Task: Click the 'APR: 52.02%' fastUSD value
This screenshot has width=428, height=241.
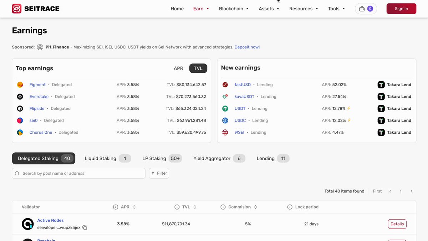Action: [334, 85]
